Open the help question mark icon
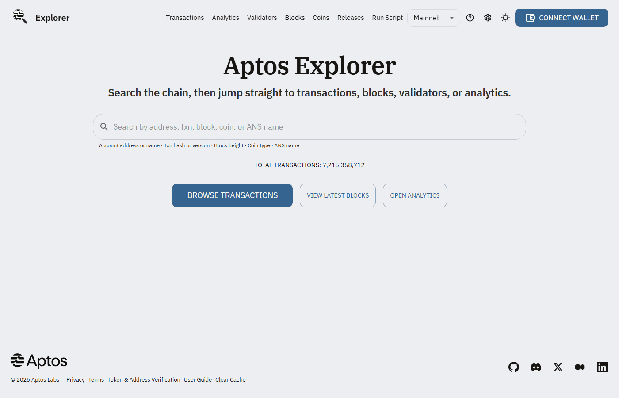 point(470,18)
